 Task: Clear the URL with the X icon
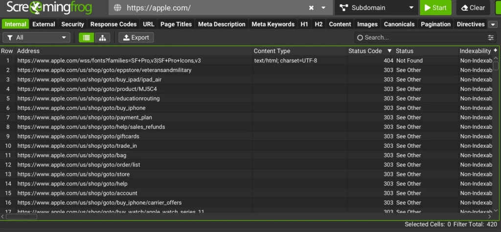pyautogui.click(x=311, y=8)
